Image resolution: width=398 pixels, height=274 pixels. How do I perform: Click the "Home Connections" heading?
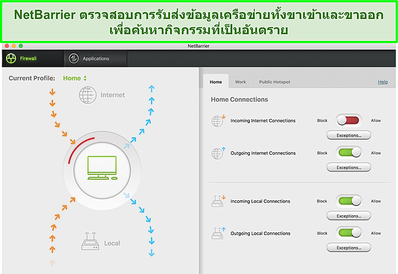[x=239, y=99]
